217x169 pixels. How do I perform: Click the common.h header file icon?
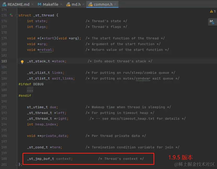90,4
